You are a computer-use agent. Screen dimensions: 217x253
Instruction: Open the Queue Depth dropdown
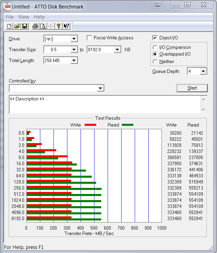coord(203,71)
